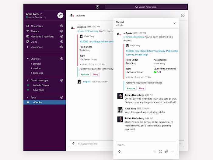This screenshot has height=160, width=213.
Task: Click plus icon next to All unreads
Action: click(61, 26)
